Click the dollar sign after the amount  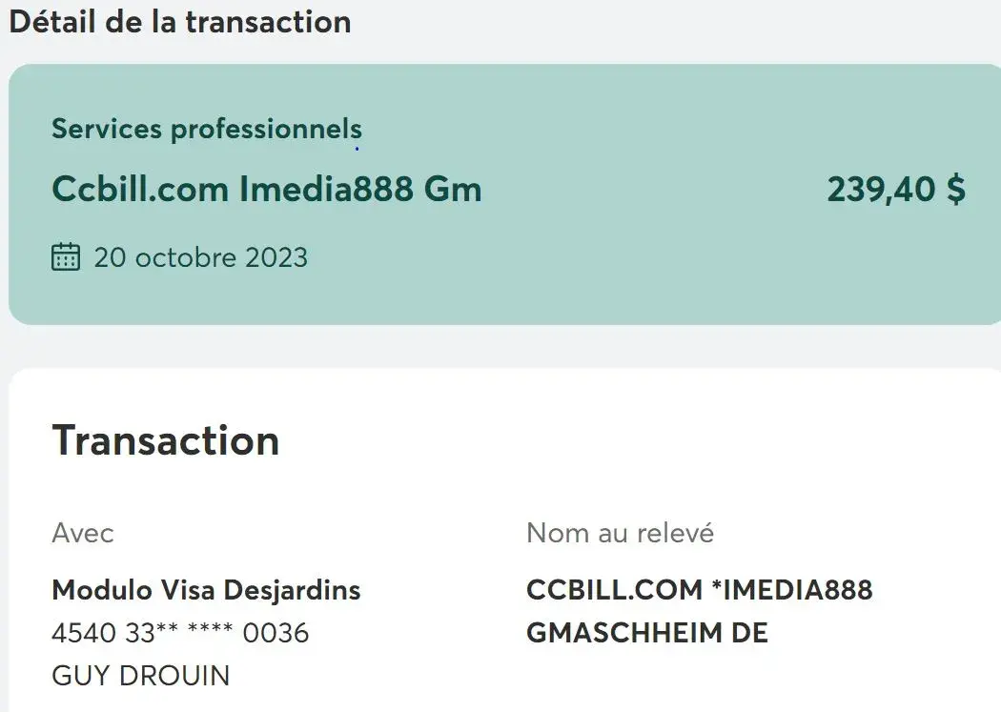pyautogui.click(x=955, y=189)
